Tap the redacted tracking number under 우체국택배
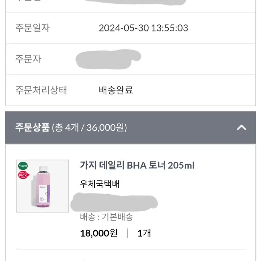This screenshot has width=261, height=261. pyautogui.click(x=114, y=202)
